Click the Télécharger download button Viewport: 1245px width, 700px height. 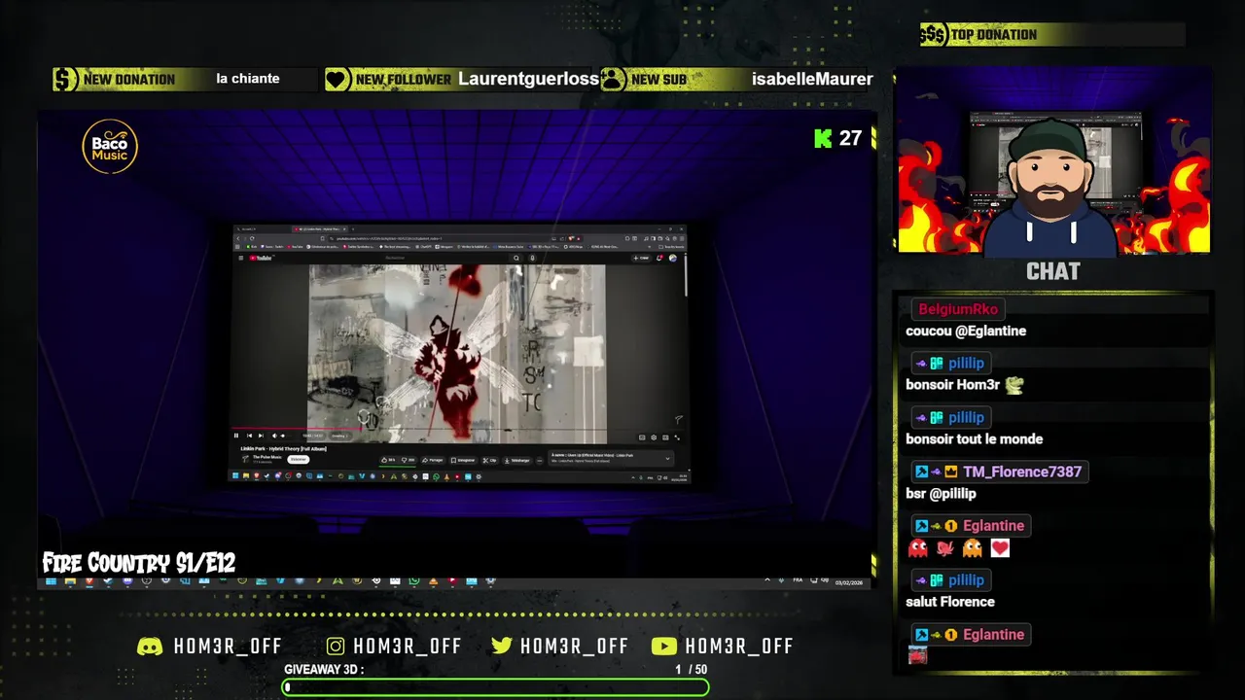[517, 460]
